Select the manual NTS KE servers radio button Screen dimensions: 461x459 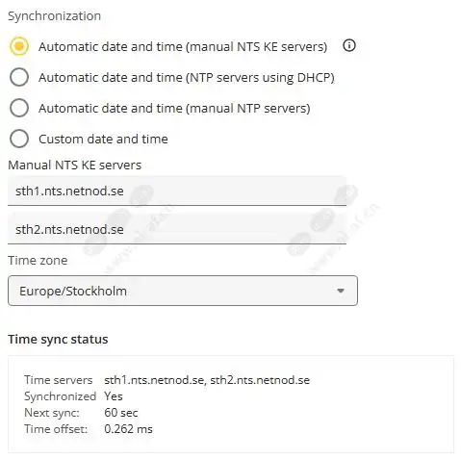[19, 46]
